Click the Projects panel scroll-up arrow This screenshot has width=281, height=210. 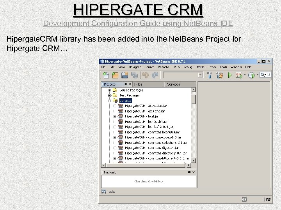[x=193, y=90]
